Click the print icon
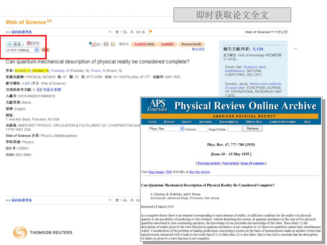This screenshot has height=245, width=327. [106, 44]
